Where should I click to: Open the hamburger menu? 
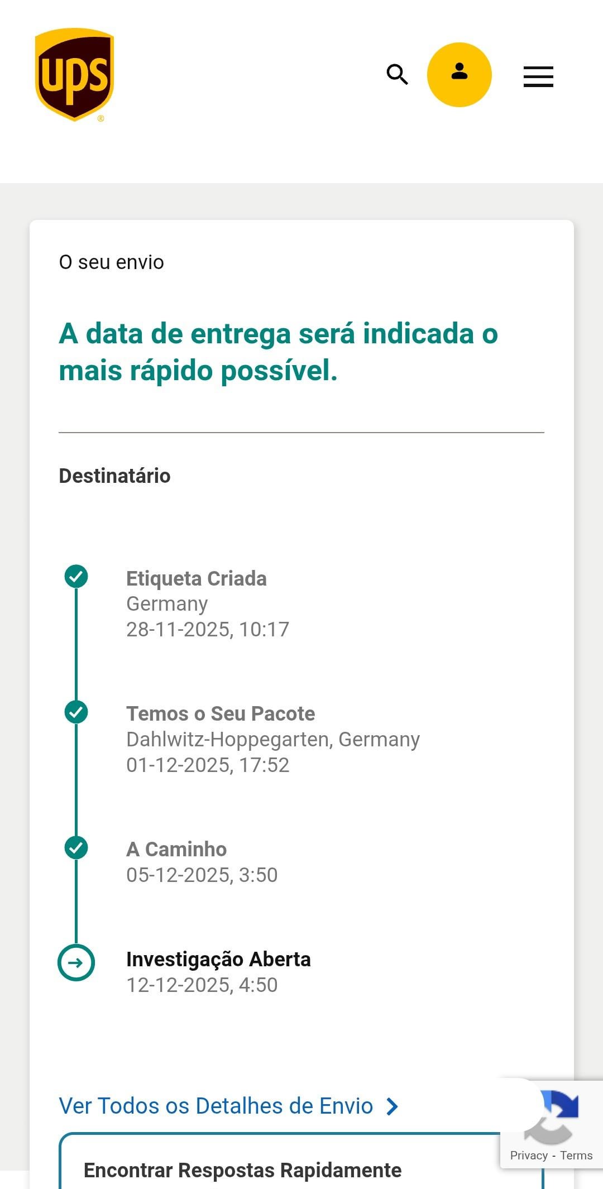(x=538, y=76)
